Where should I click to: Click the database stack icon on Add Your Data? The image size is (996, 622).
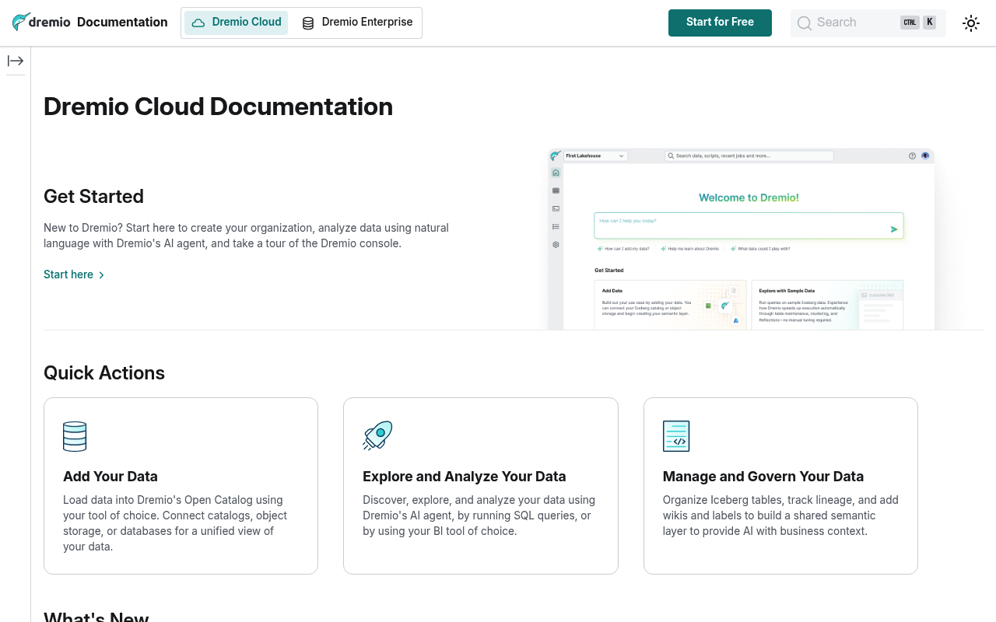[75, 436]
